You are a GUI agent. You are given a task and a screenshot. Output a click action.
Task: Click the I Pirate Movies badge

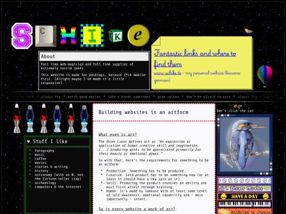coord(244,188)
